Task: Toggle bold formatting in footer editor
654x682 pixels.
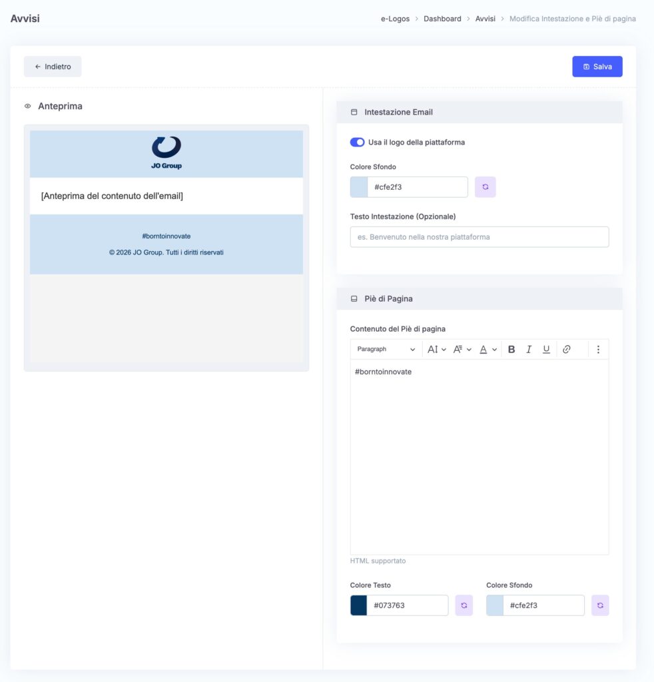Action: point(511,349)
